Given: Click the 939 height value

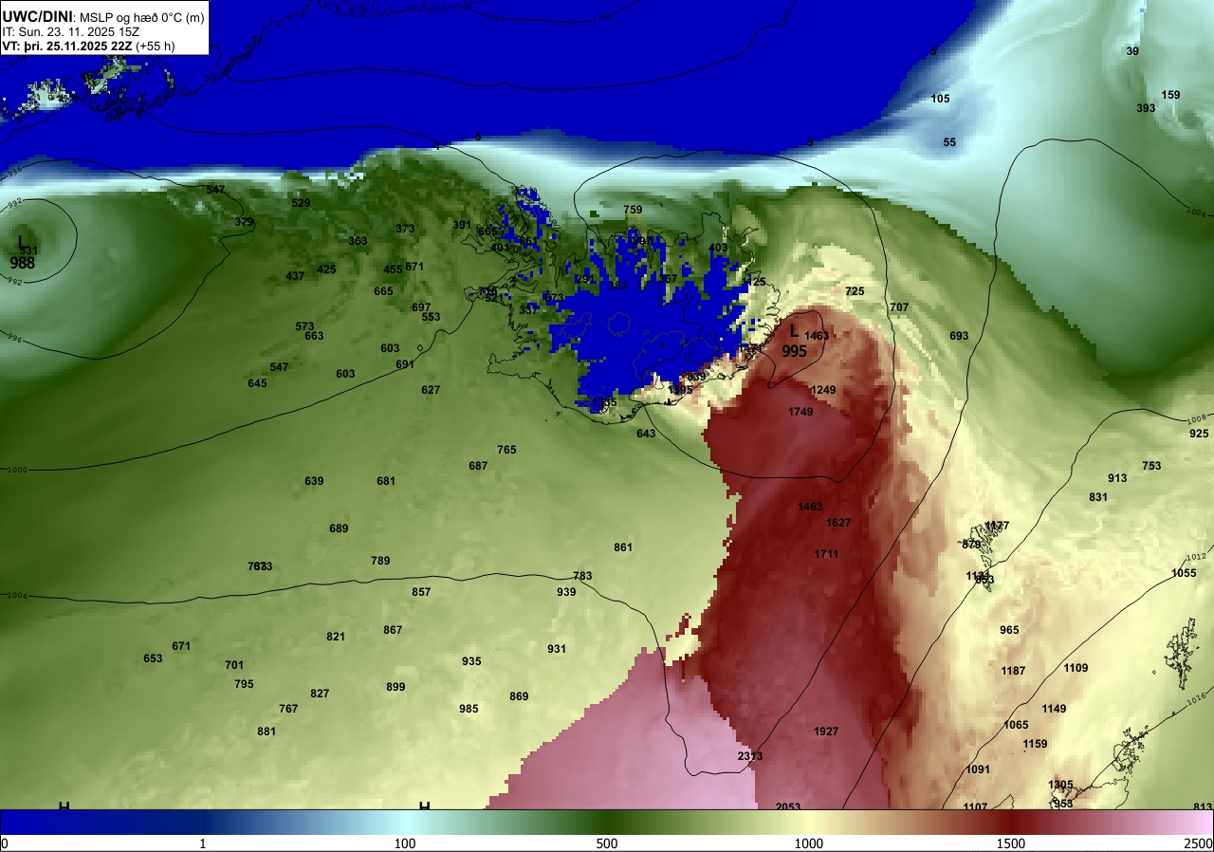Looking at the screenshot, I should (x=566, y=592).
